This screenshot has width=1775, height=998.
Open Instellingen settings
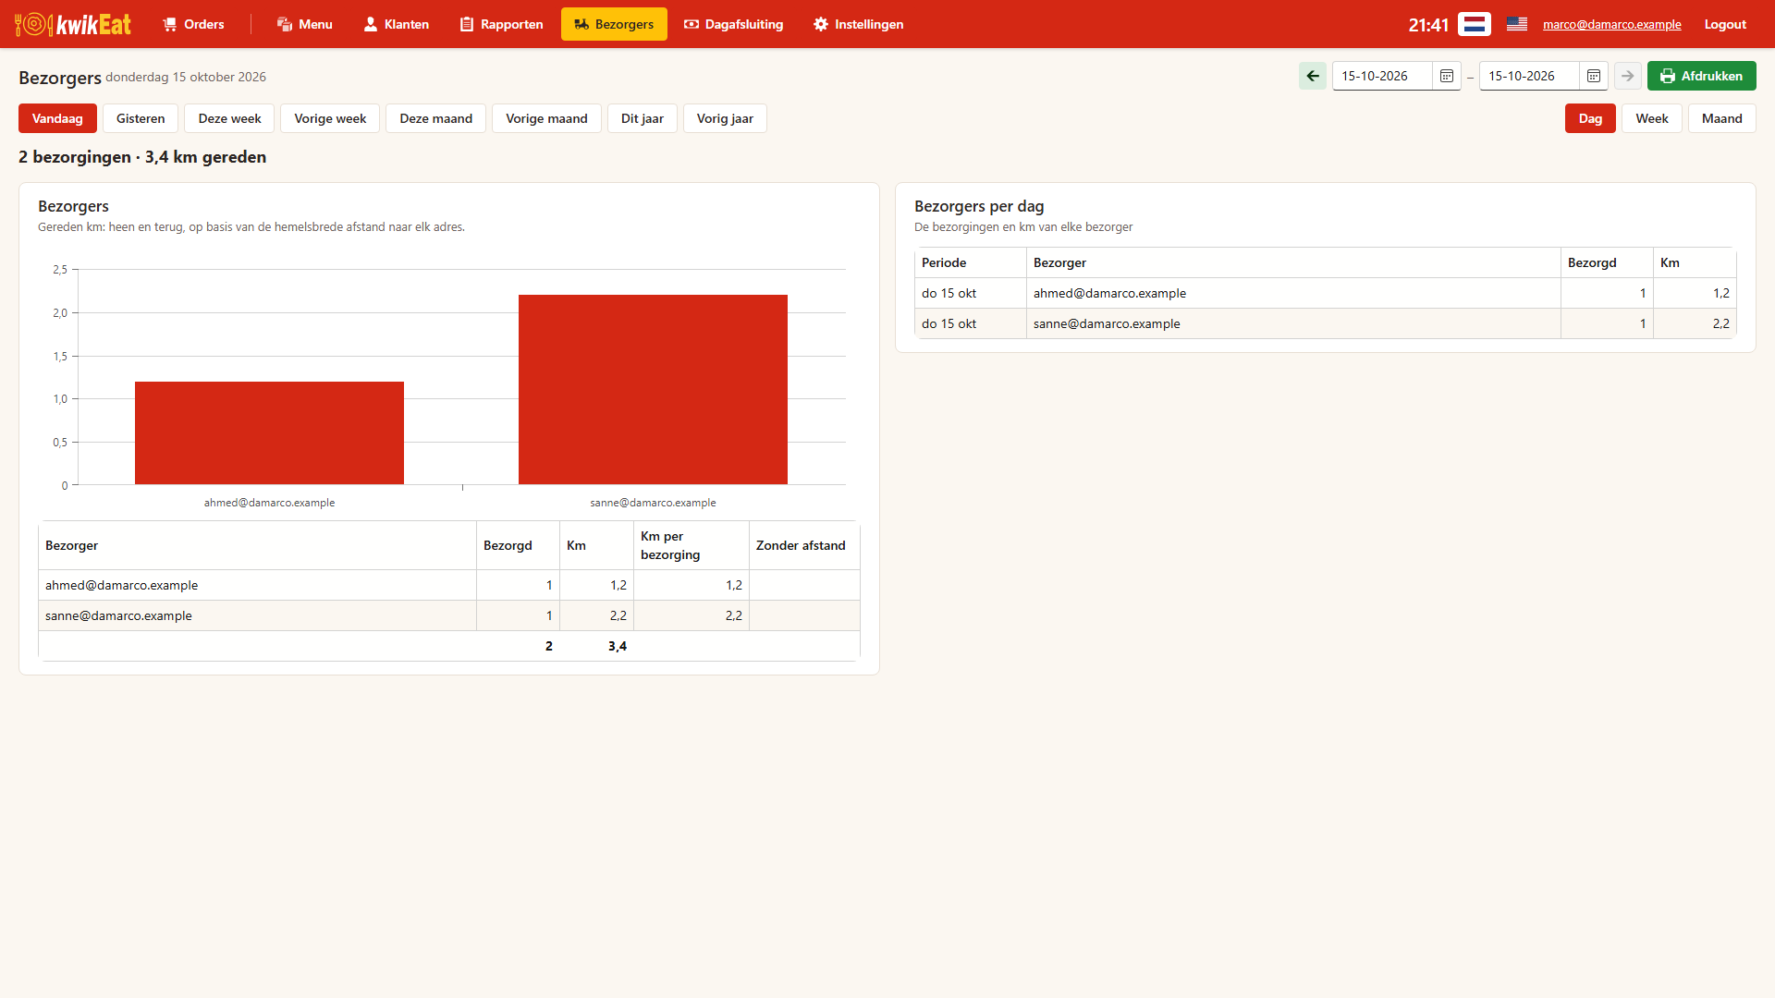(x=858, y=24)
